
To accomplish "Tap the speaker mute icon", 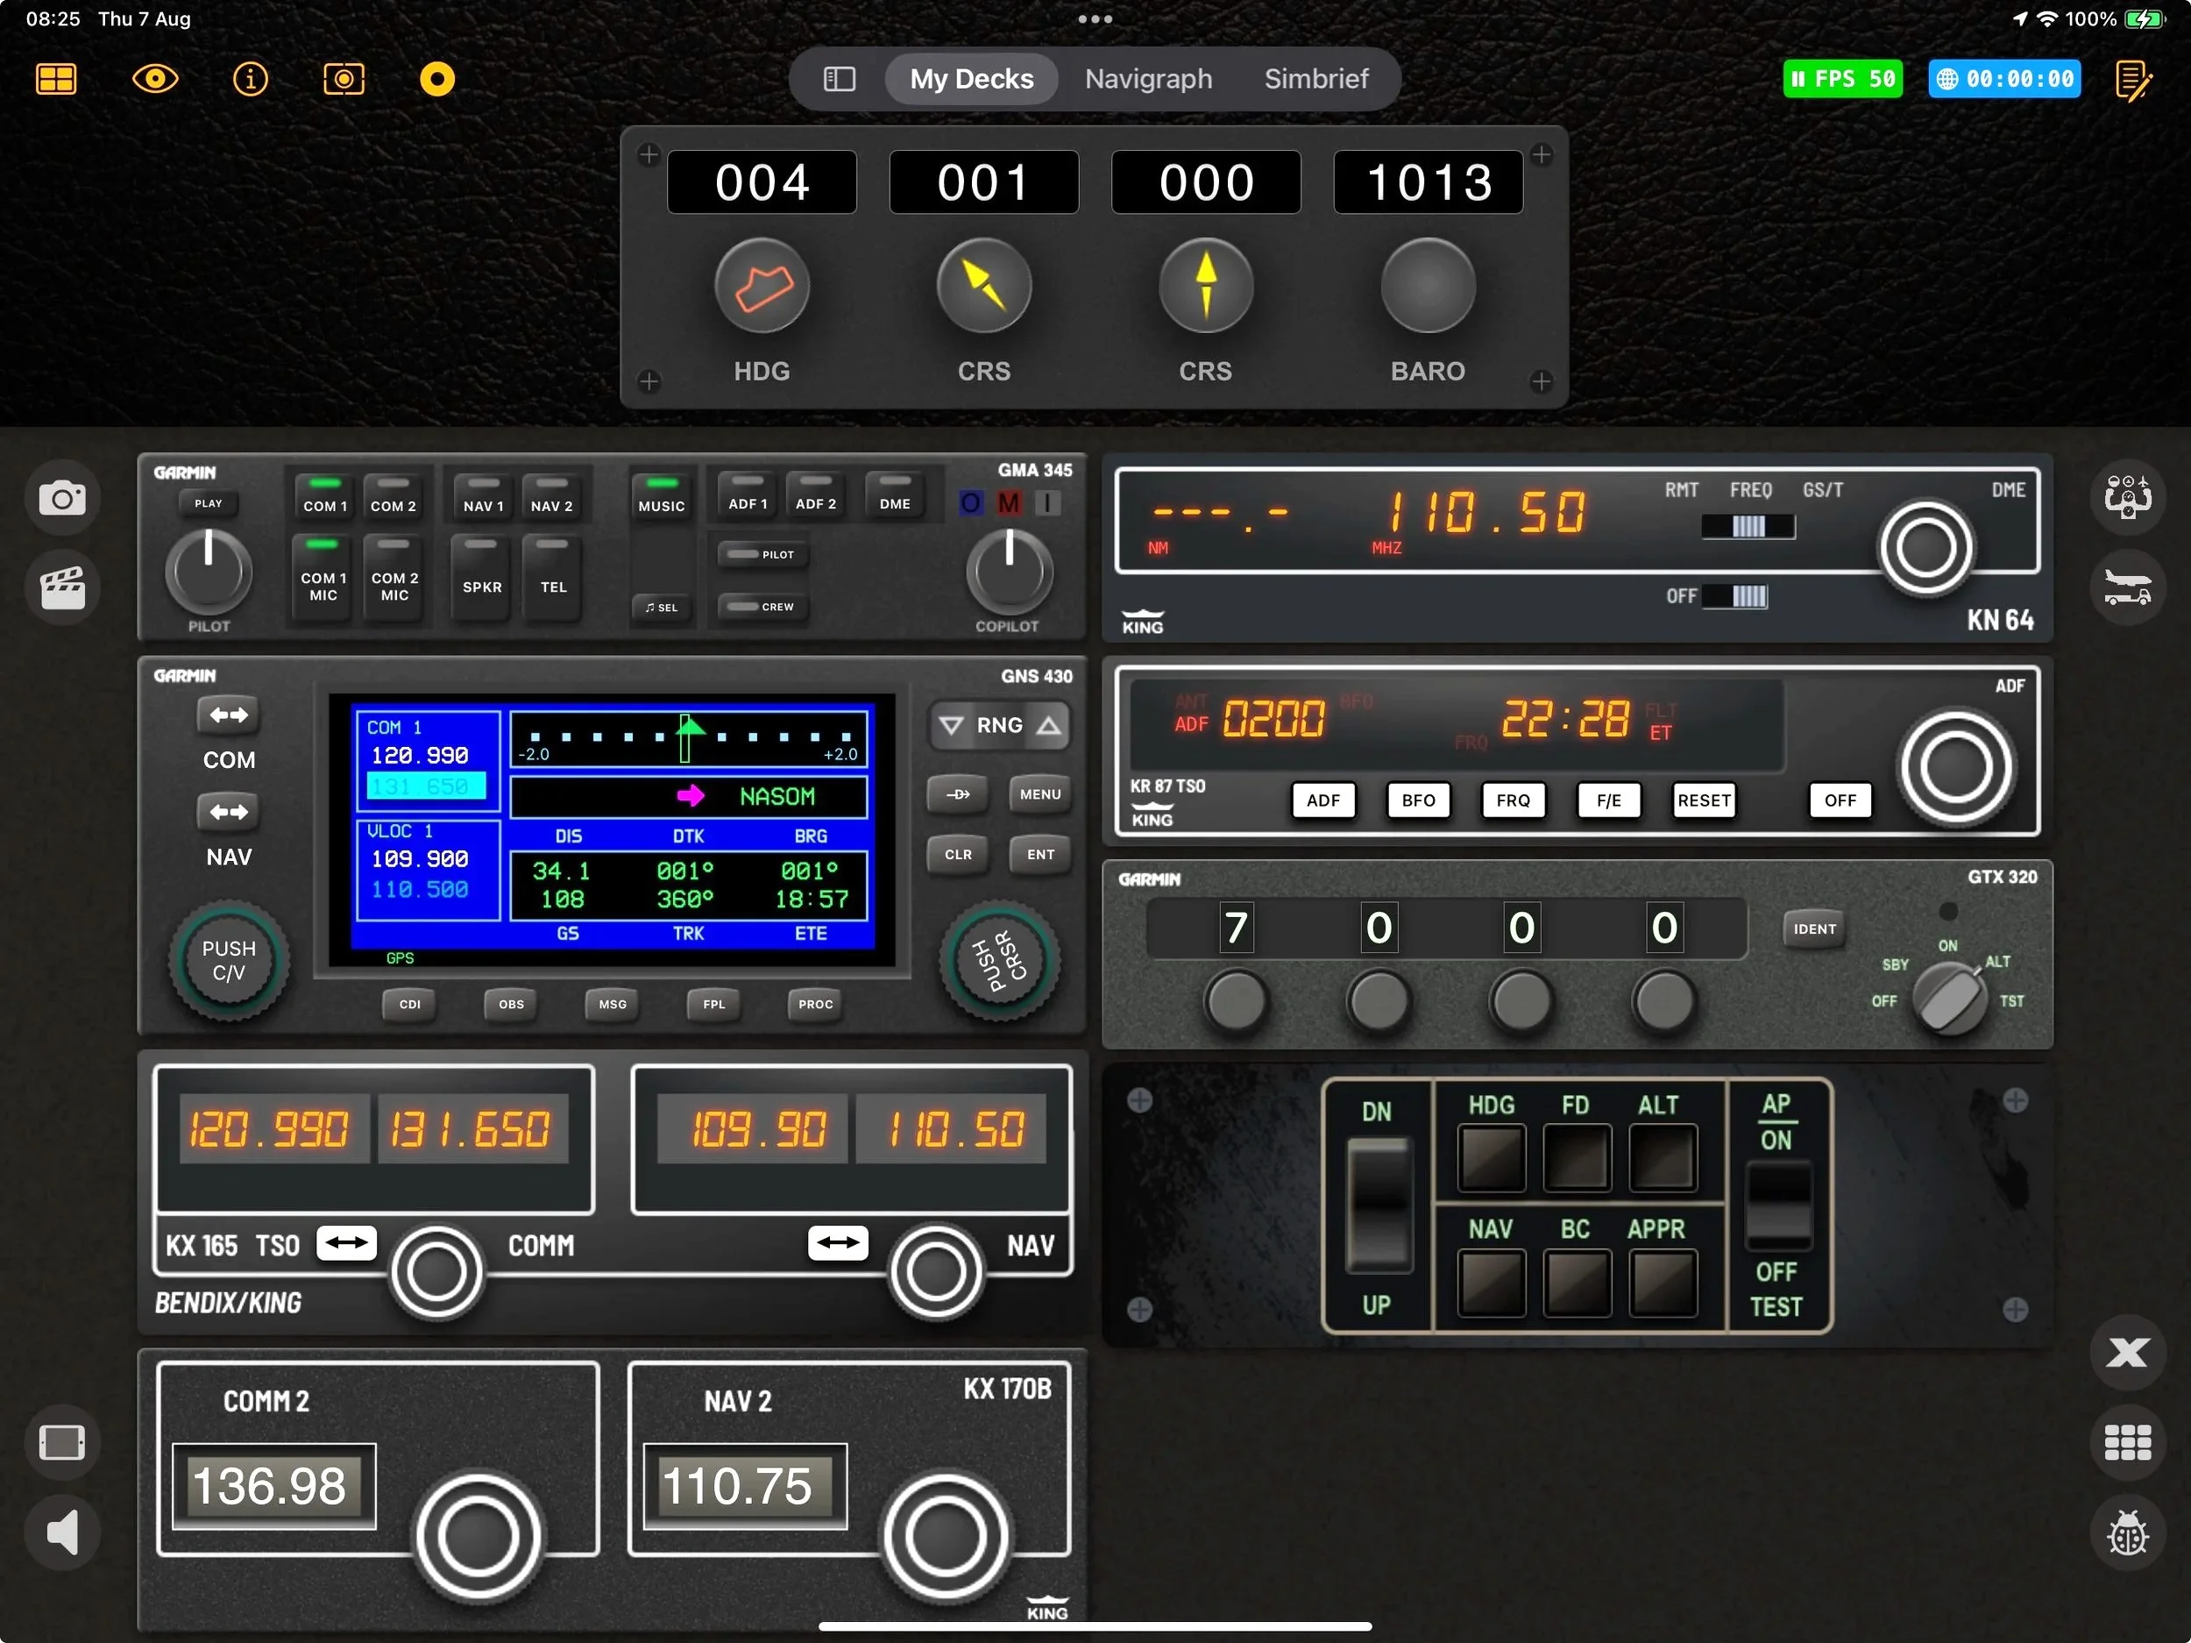I will pos(62,1533).
